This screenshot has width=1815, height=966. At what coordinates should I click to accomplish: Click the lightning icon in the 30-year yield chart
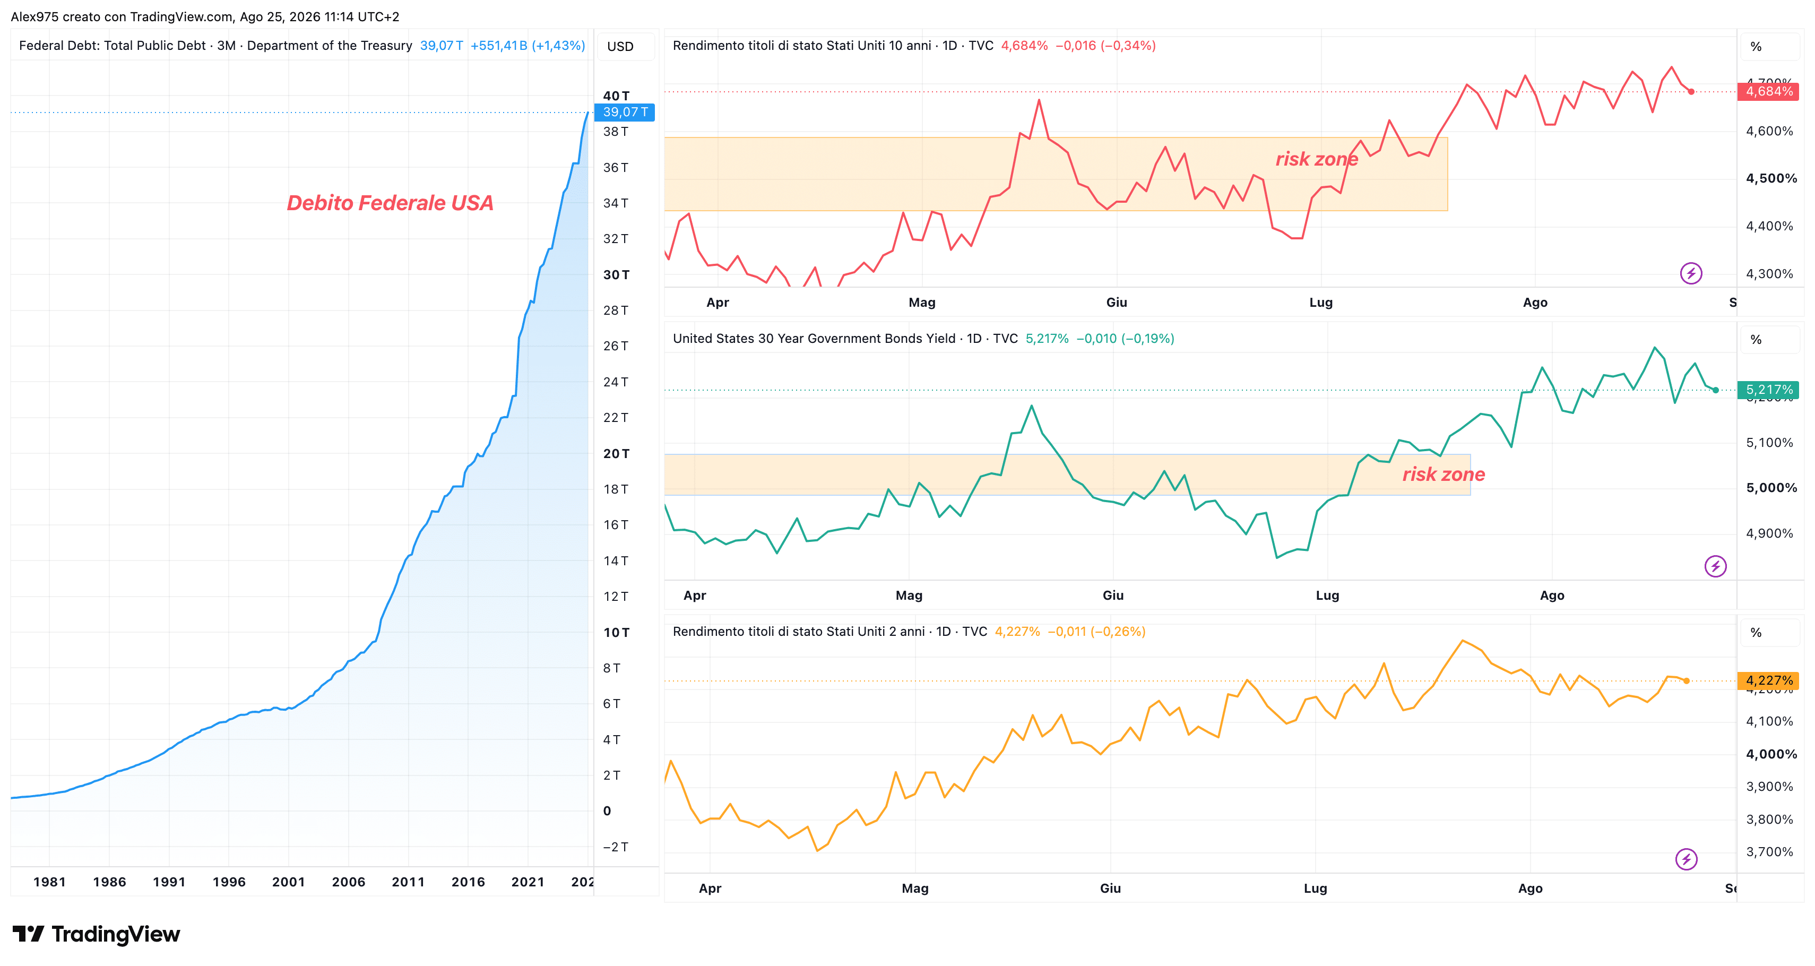(1716, 566)
